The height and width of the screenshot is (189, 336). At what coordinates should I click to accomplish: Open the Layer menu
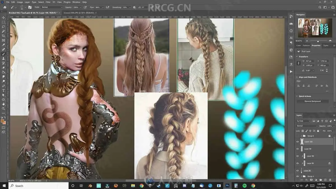pos(27,2)
